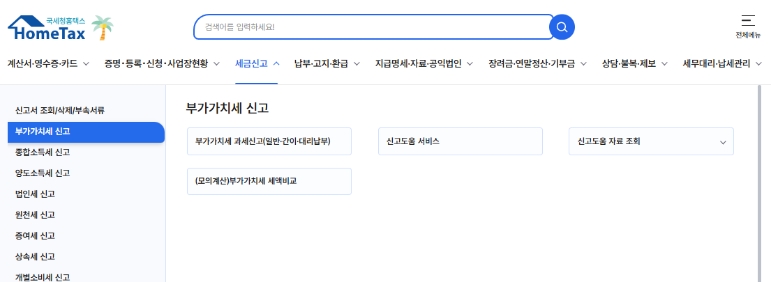This screenshot has height=282, width=771.
Task: Expand the 지급명세·자료·공익법인 chevron
Action: point(470,64)
